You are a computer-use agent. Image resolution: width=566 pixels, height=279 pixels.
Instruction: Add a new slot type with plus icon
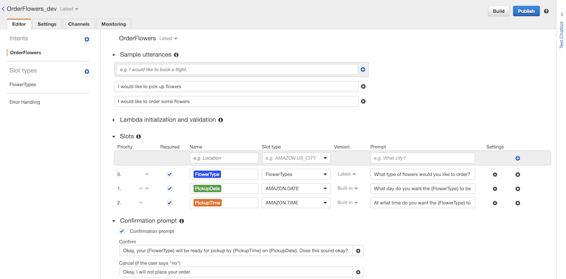87,72
